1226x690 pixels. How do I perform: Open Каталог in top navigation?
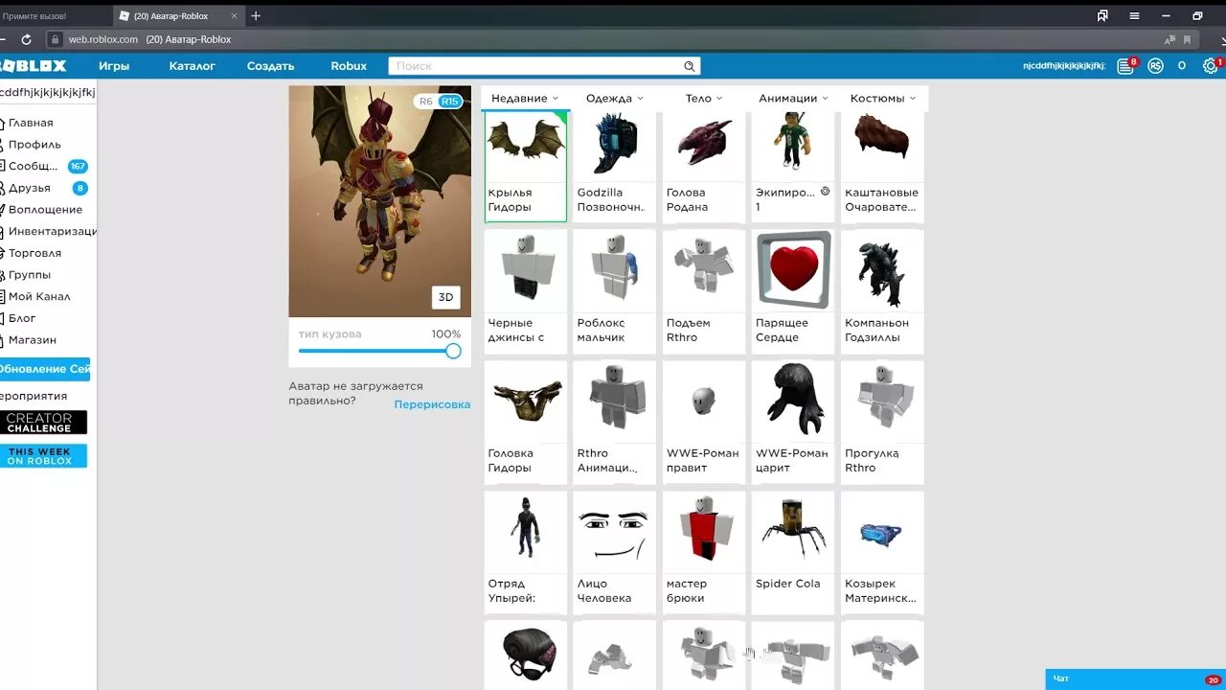[193, 66]
